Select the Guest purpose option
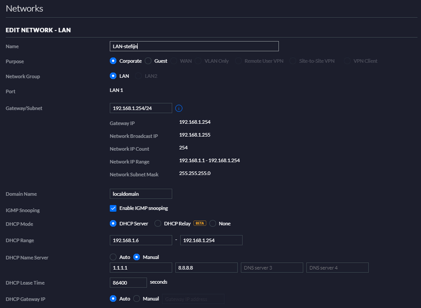Viewport: 421px width, 308px height. click(x=148, y=61)
